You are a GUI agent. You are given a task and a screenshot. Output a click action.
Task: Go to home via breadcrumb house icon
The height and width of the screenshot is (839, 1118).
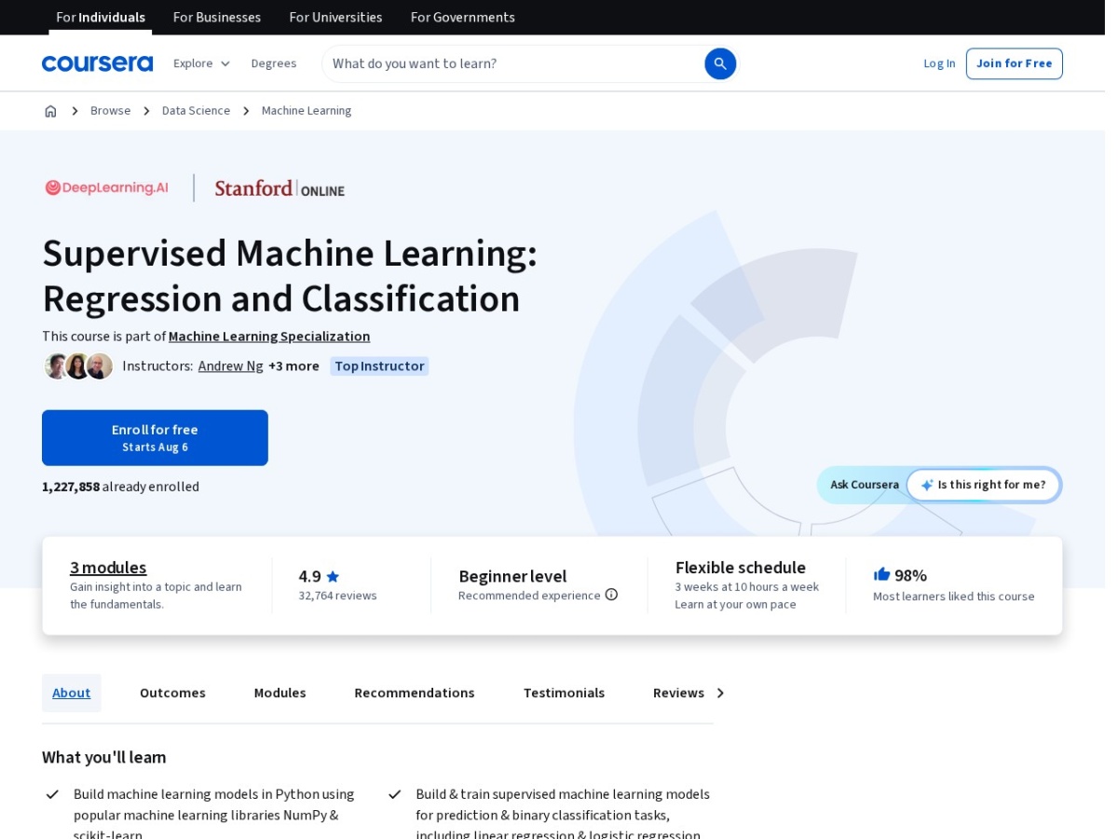(x=50, y=111)
